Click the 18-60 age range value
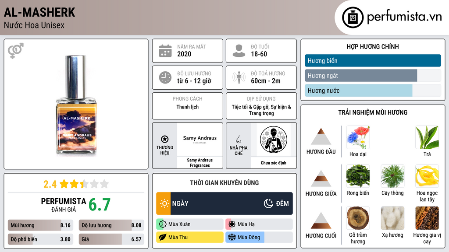Screen dimensions: 449x252 click(x=259, y=54)
